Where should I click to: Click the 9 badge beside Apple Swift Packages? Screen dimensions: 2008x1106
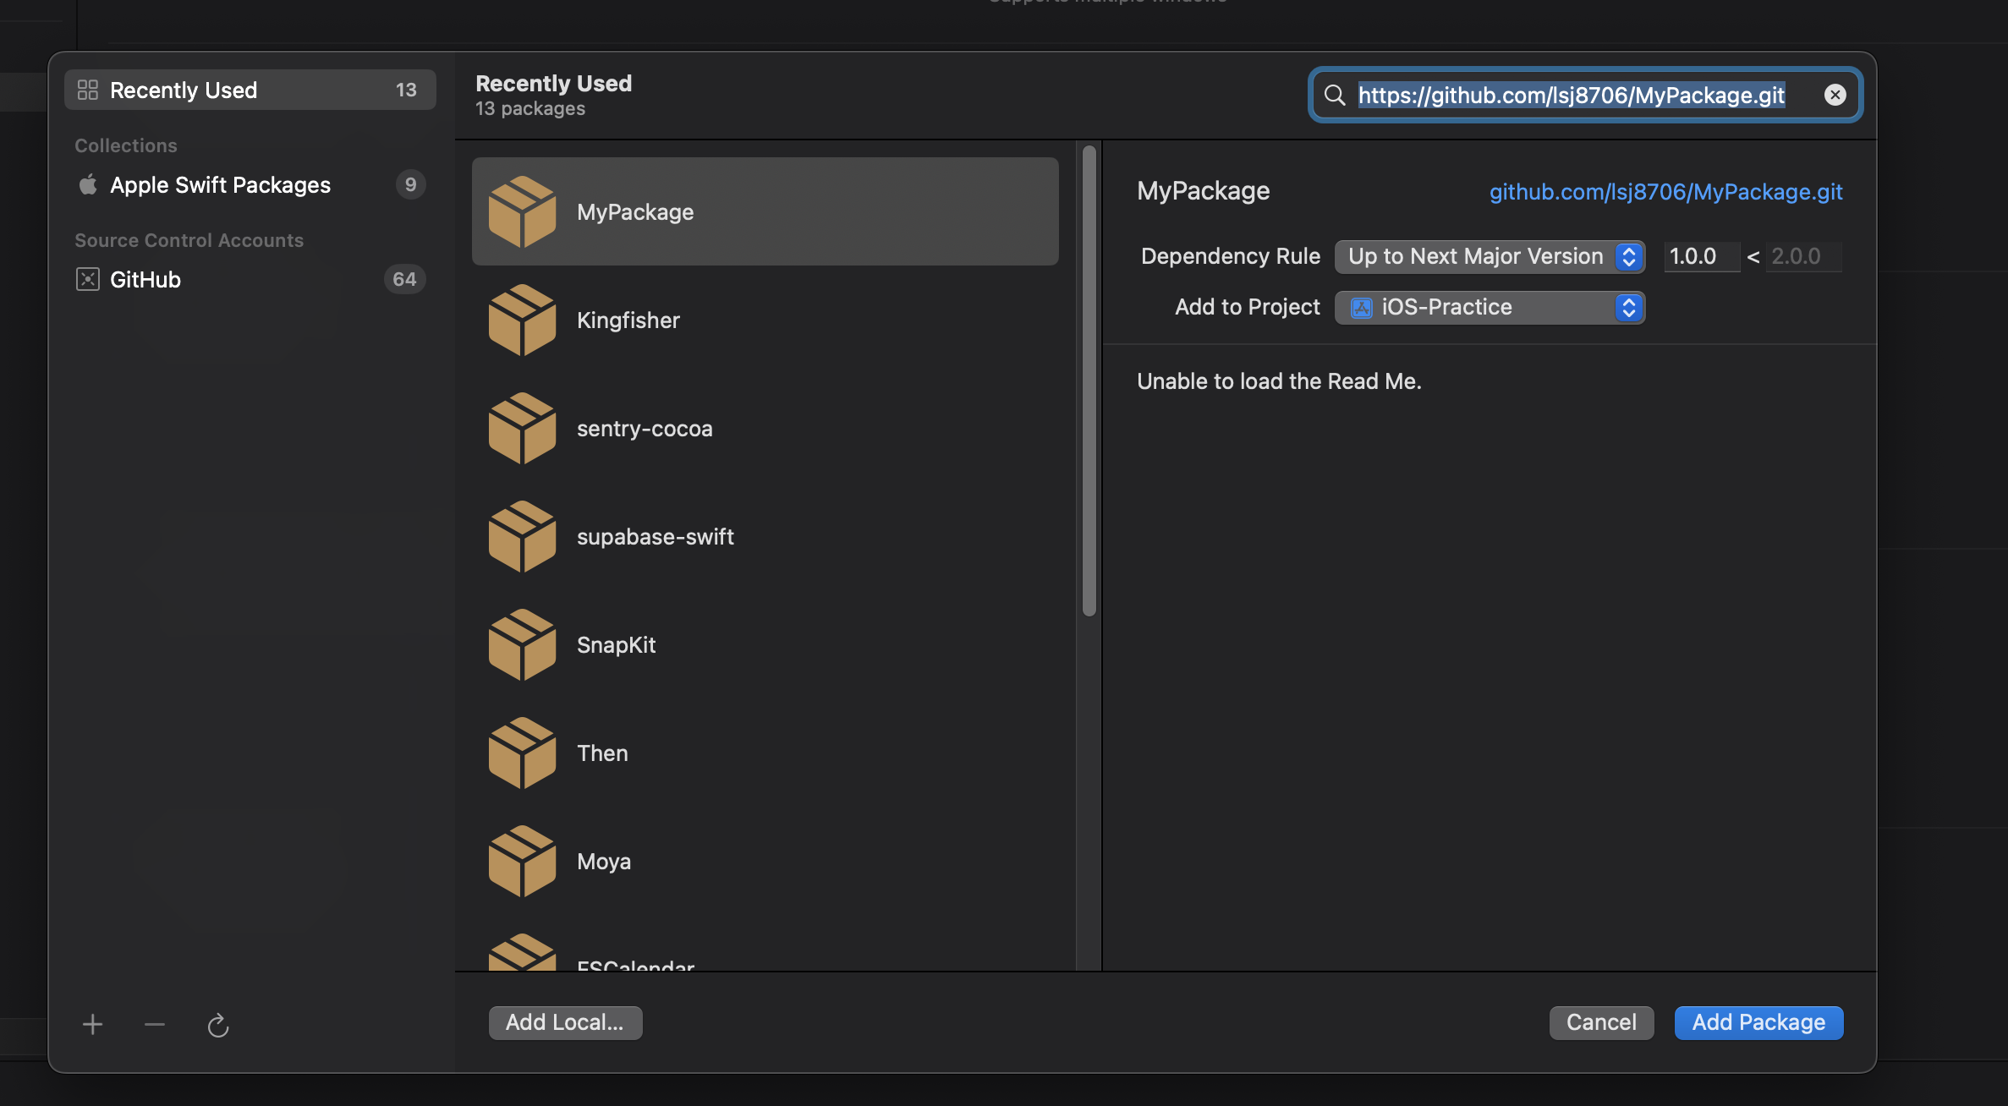click(410, 184)
